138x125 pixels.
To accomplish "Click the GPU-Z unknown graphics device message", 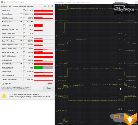I will (30, 96).
